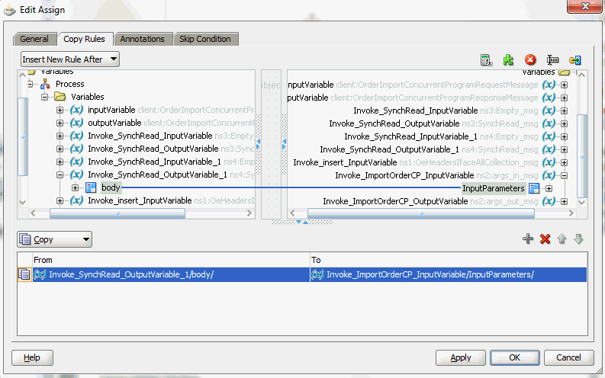Screen dimensions: 605x378
Task: Click the OK button
Action: pyautogui.click(x=515, y=357)
